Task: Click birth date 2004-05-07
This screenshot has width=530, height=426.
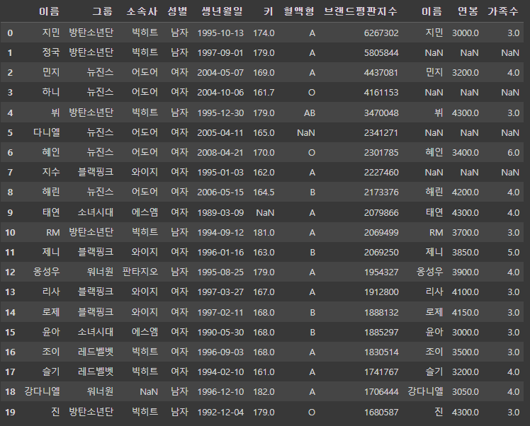Action: pyautogui.click(x=220, y=73)
